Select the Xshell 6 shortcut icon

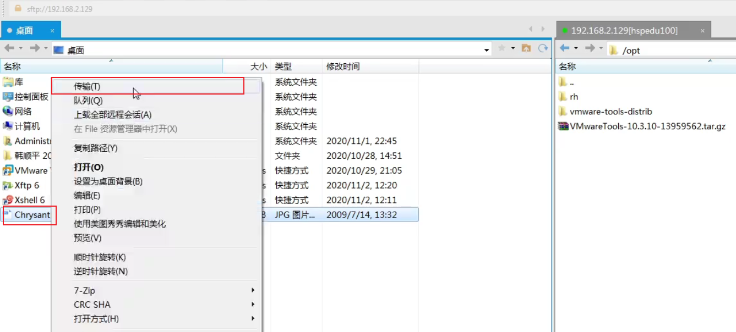pyautogui.click(x=8, y=200)
